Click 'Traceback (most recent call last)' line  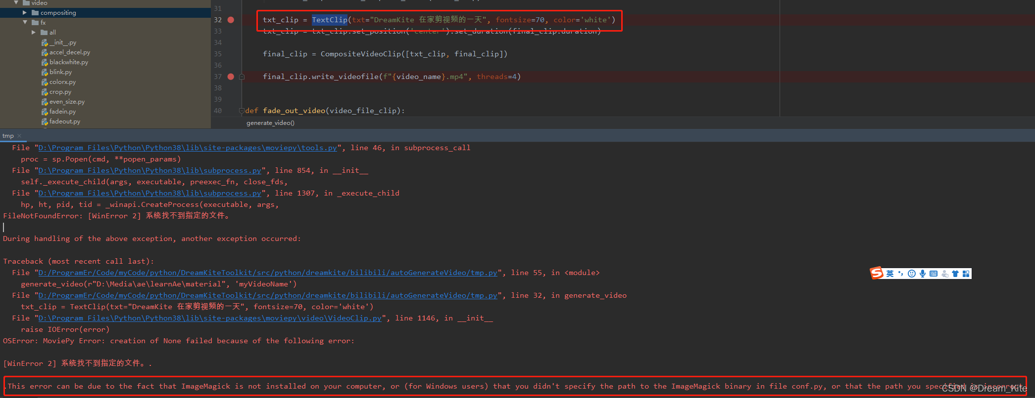[79, 261]
